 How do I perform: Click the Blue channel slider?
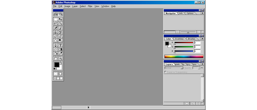(184, 51)
